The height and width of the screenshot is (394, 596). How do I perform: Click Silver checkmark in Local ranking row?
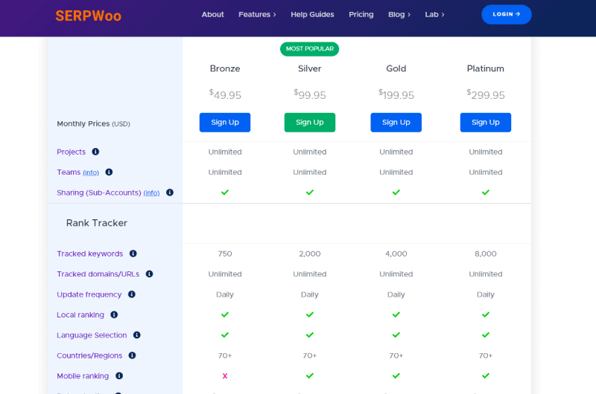click(x=310, y=314)
